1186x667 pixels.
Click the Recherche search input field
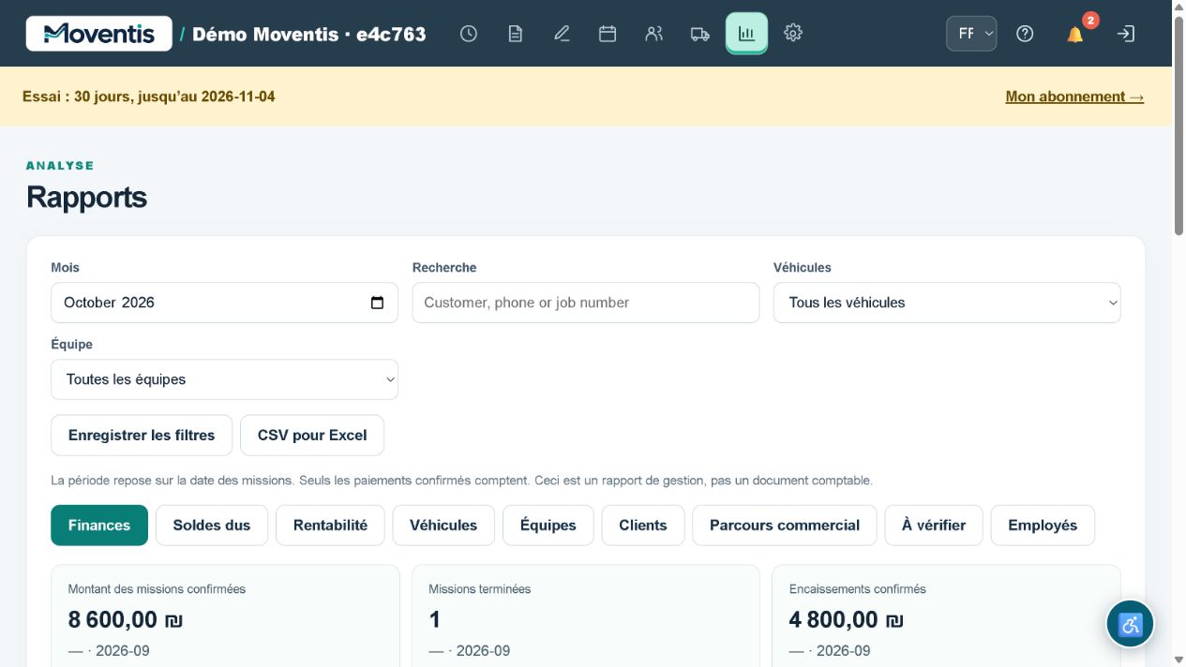(x=586, y=303)
